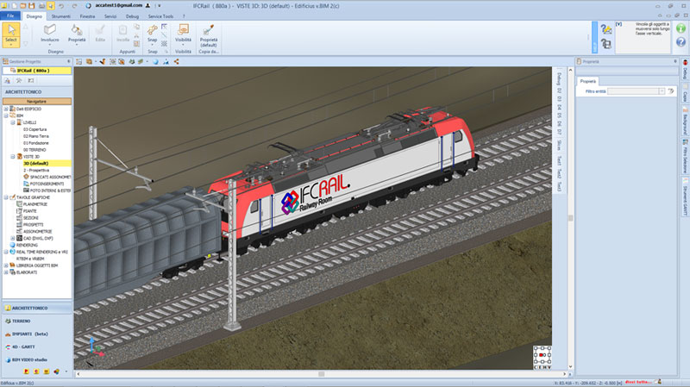Image resolution: width=690 pixels, height=387 pixels.
Task: Switch to the Strumenti ribbon tab
Action: coord(60,16)
